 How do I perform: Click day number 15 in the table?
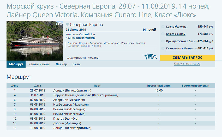pyautogui.click(x=15, y=128)
